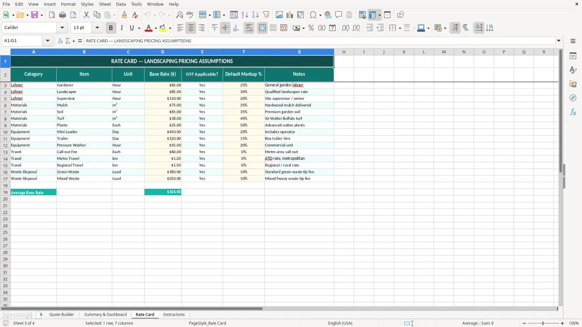Click the formula input line
The height and width of the screenshot is (327, 582).
coord(320,41)
